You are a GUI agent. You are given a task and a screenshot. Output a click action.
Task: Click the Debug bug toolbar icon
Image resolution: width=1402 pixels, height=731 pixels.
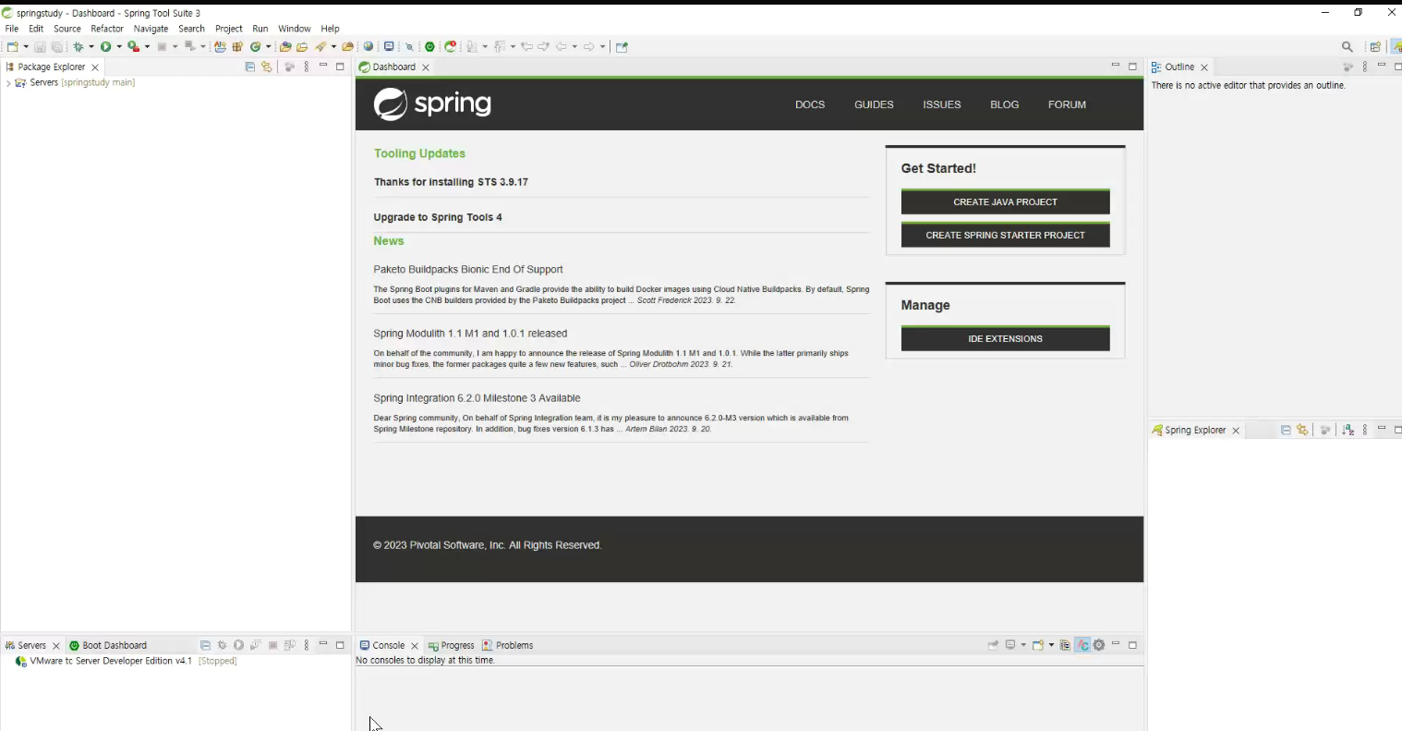tap(78, 46)
